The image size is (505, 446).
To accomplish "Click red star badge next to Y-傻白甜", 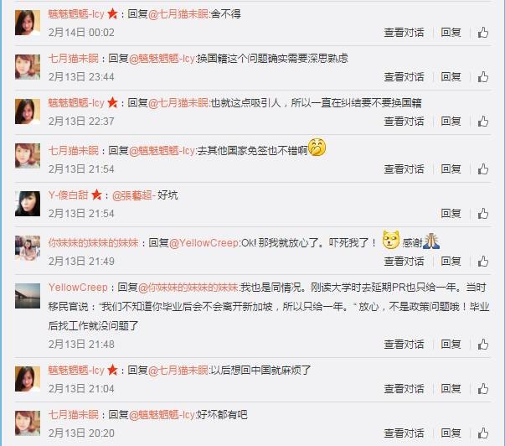I will [x=96, y=194].
